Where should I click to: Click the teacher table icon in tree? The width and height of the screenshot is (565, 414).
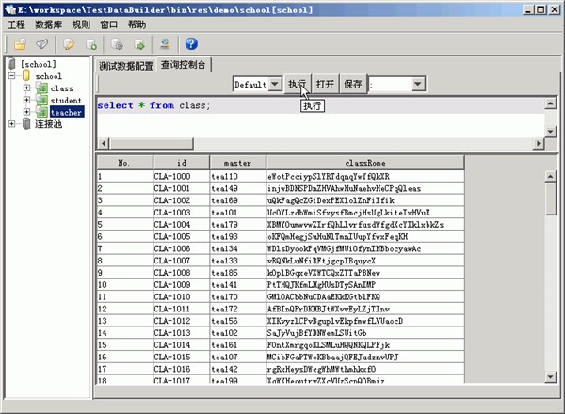coord(41,112)
